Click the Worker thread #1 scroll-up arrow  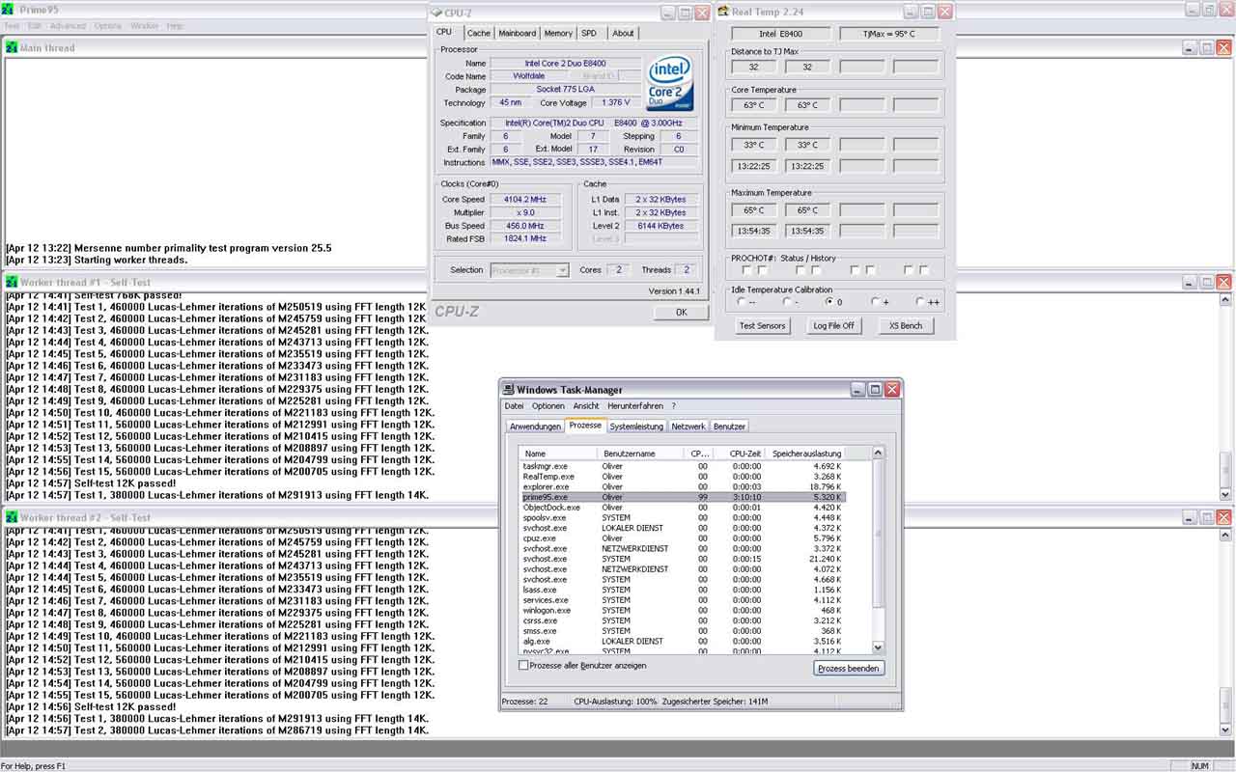(x=1225, y=300)
